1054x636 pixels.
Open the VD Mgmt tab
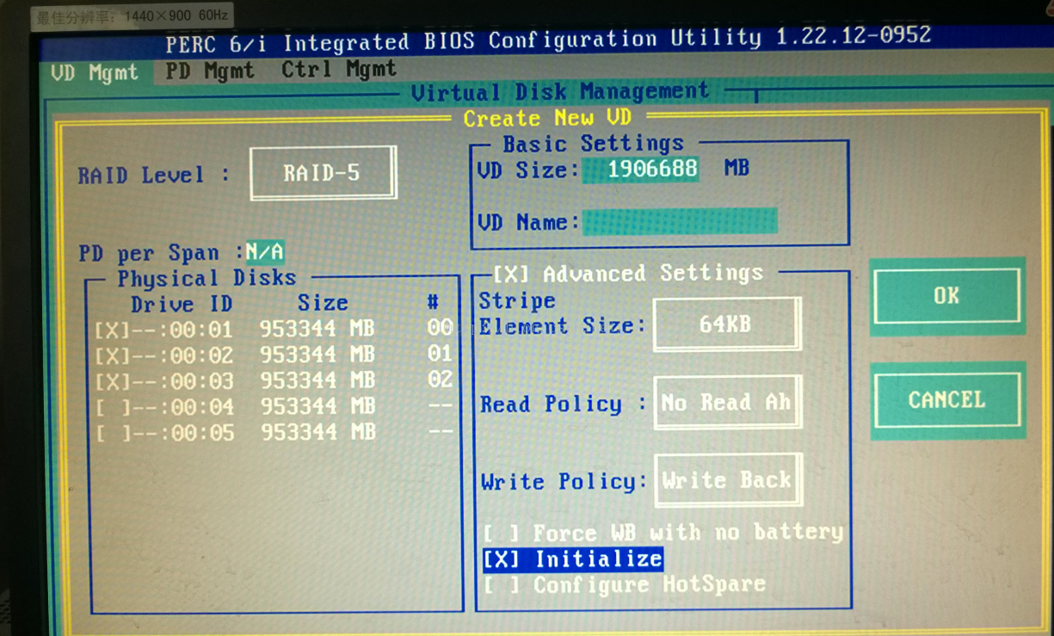[95, 72]
